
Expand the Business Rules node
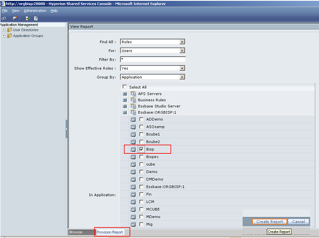125,100
